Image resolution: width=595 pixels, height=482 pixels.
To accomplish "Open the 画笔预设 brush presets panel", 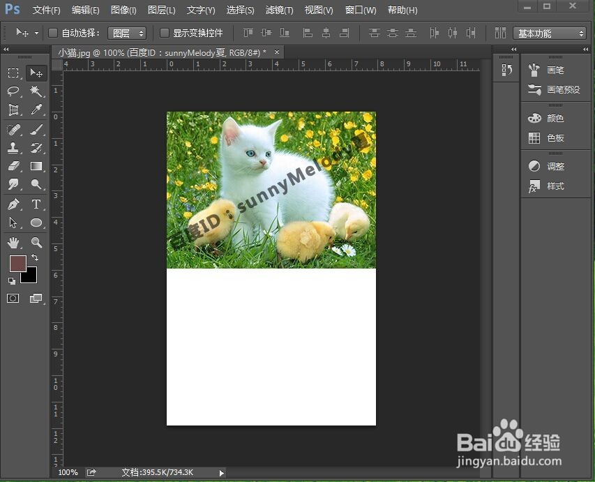I will coord(555,90).
